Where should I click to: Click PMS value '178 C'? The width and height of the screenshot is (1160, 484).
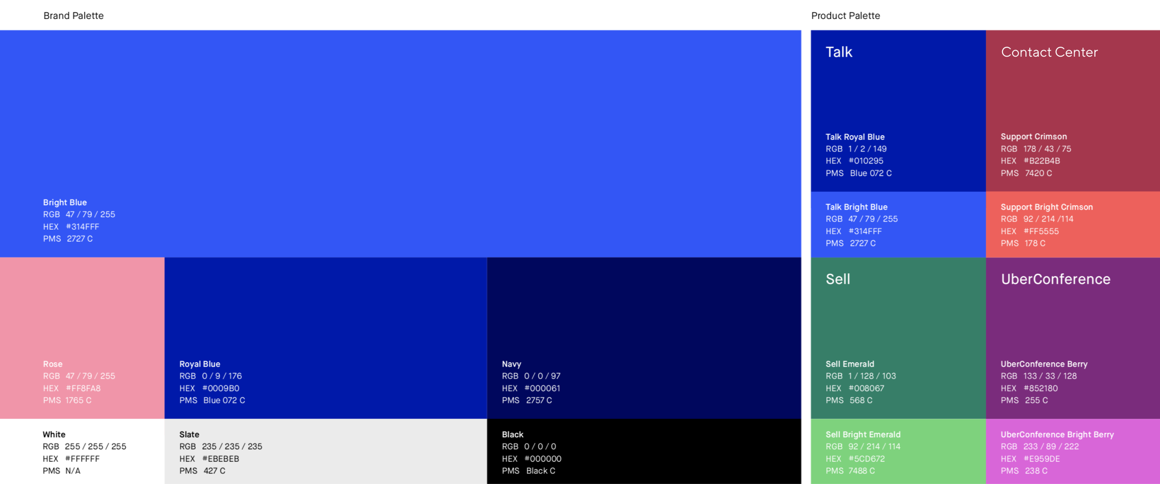pos(1035,243)
